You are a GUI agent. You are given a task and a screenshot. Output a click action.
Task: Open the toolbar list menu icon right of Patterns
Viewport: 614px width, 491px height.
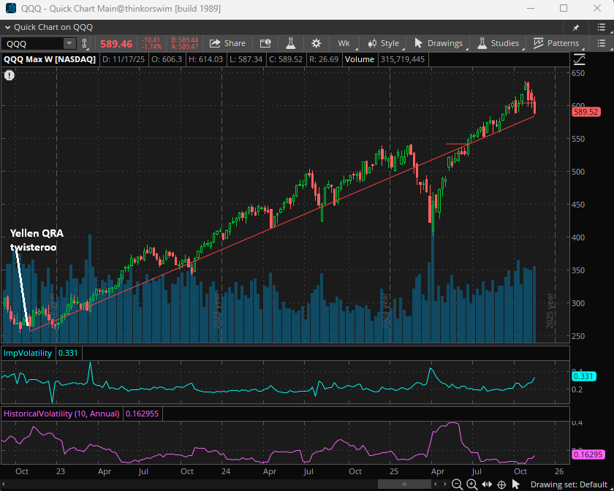pyautogui.click(x=602, y=43)
